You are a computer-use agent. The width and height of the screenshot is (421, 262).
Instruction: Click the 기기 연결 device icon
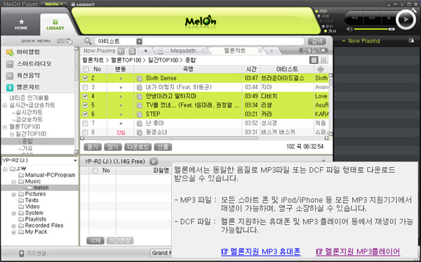point(22,254)
